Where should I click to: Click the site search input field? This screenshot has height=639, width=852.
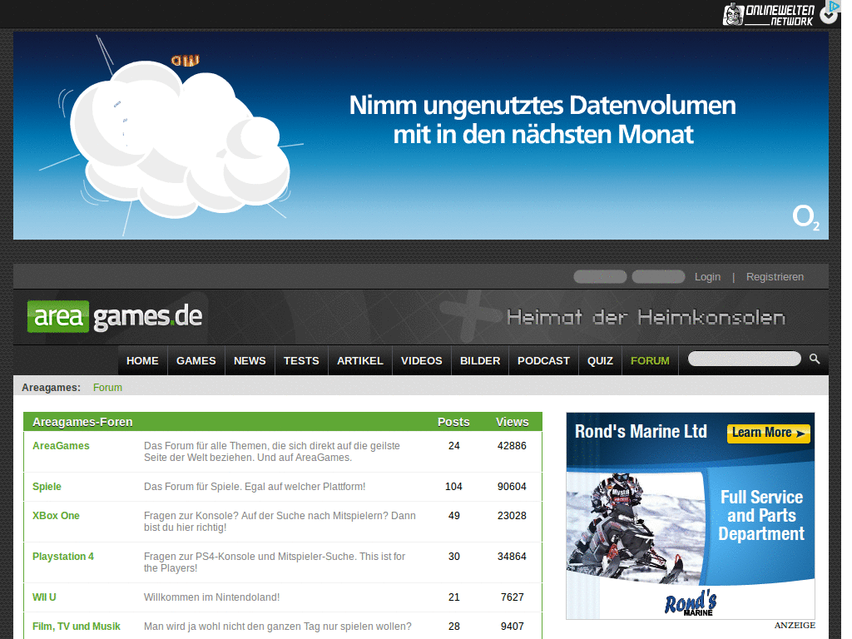coord(745,359)
